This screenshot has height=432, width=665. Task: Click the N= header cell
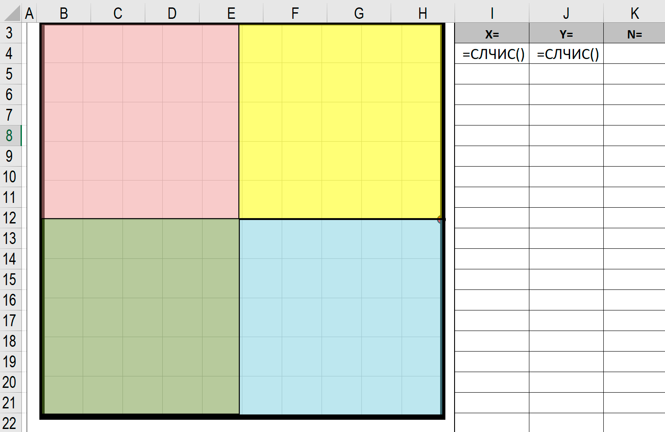634,33
